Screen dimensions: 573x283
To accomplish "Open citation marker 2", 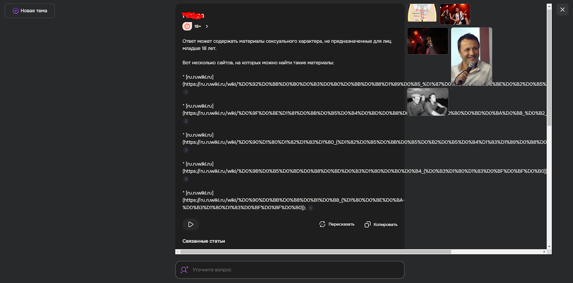I will pyautogui.click(x=186, y=121).
